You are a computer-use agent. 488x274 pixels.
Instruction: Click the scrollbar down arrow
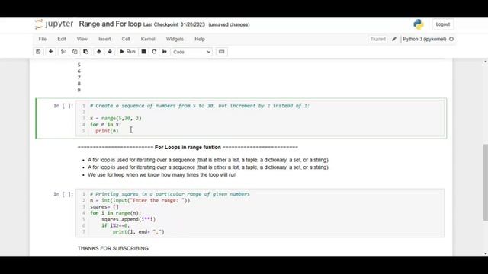[x=485, y=253]
